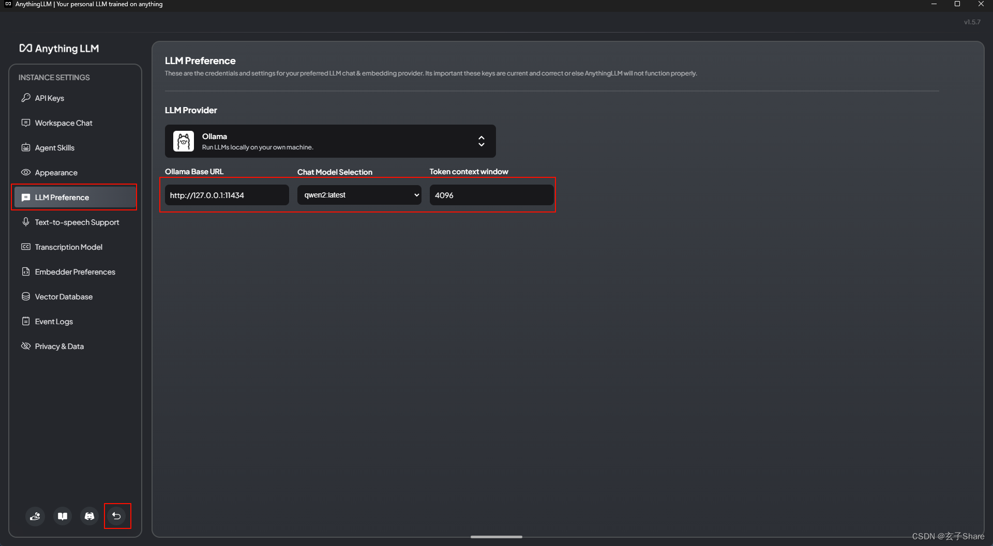Image resolution: width=993 pixels, height=546 pixels.
Task: Click the support hand icon in the footer
Action: [35, 516]
